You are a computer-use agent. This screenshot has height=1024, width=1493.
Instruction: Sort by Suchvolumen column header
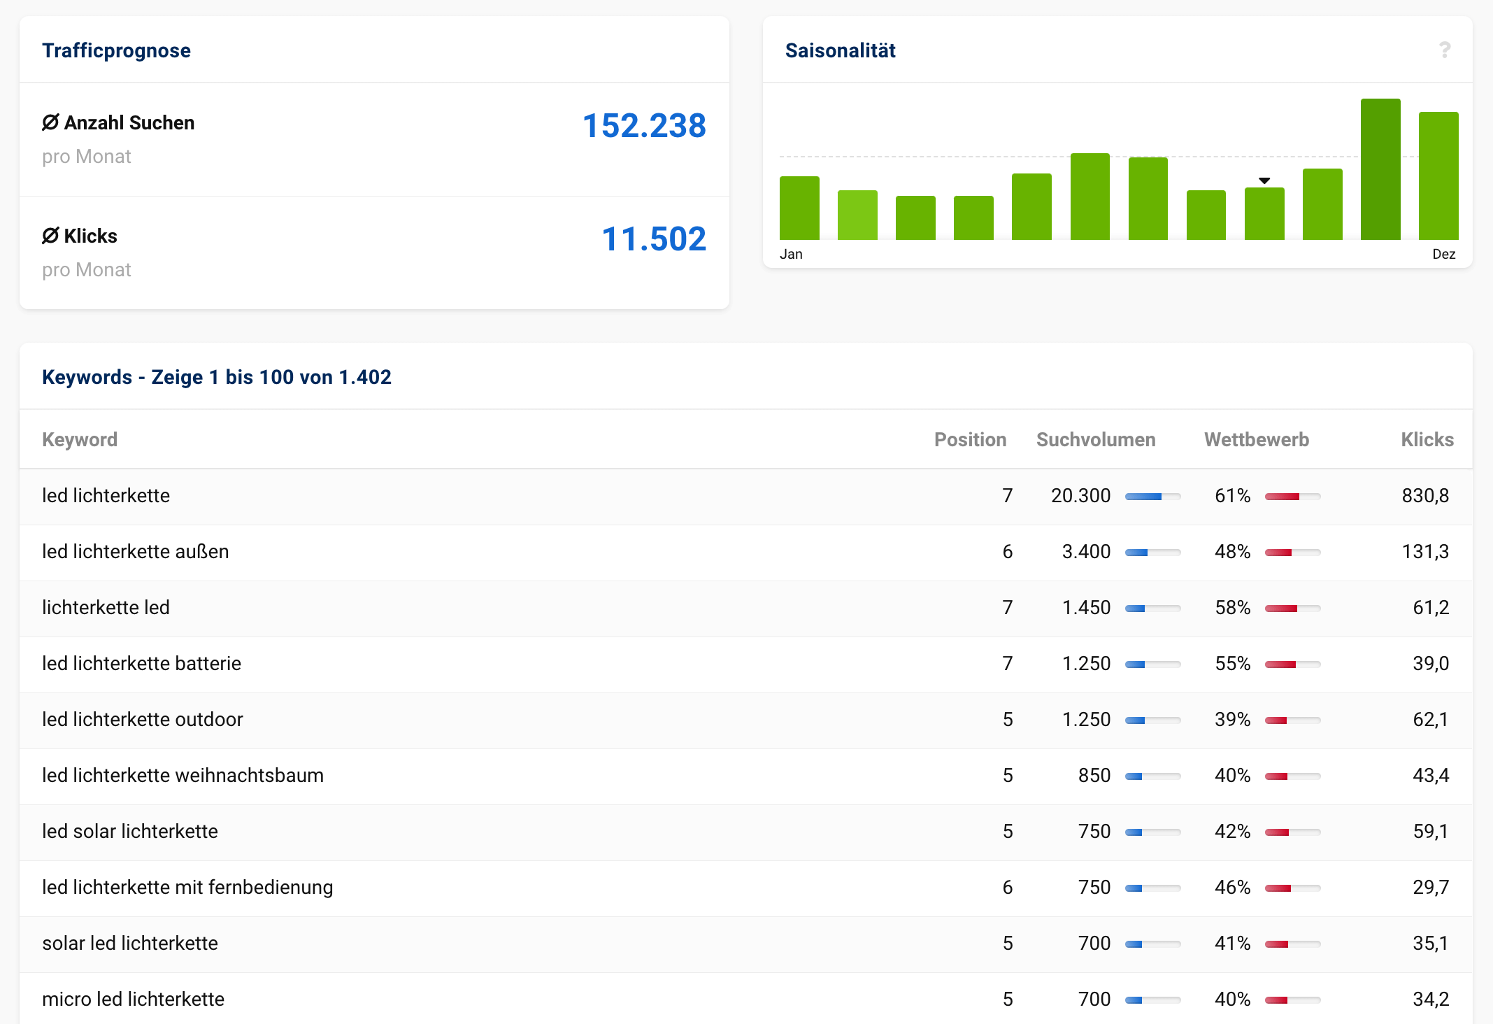pyautogui.click(x=1096, y=439)
